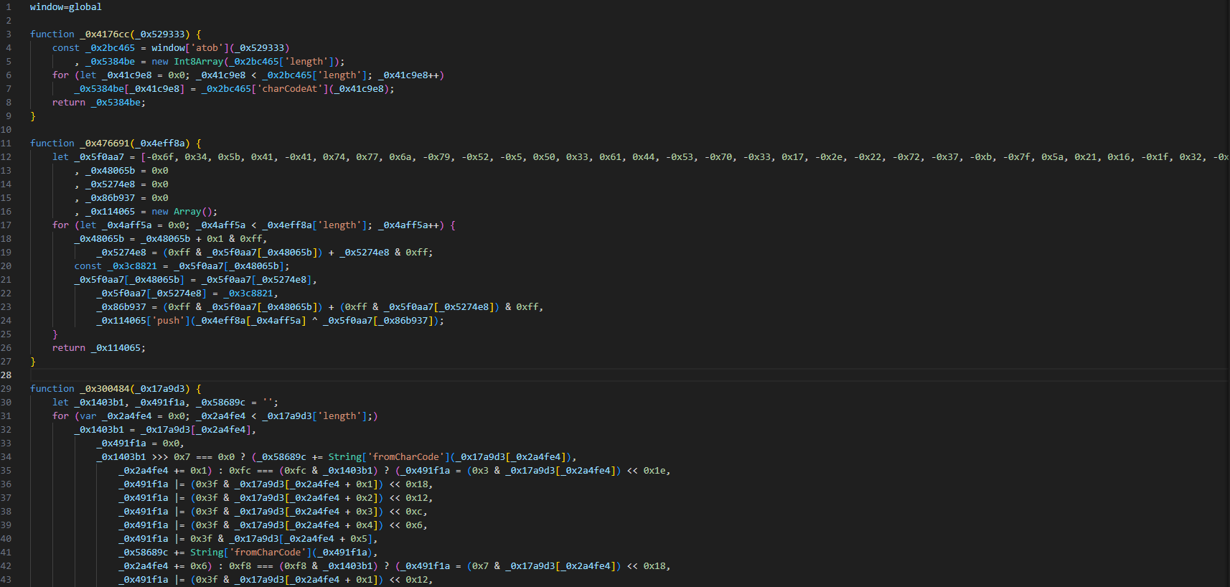Click variable _0x5274e8 declared on line 14
The width and height of the screenshot is (1230, 587).
(x=110, y=184)
